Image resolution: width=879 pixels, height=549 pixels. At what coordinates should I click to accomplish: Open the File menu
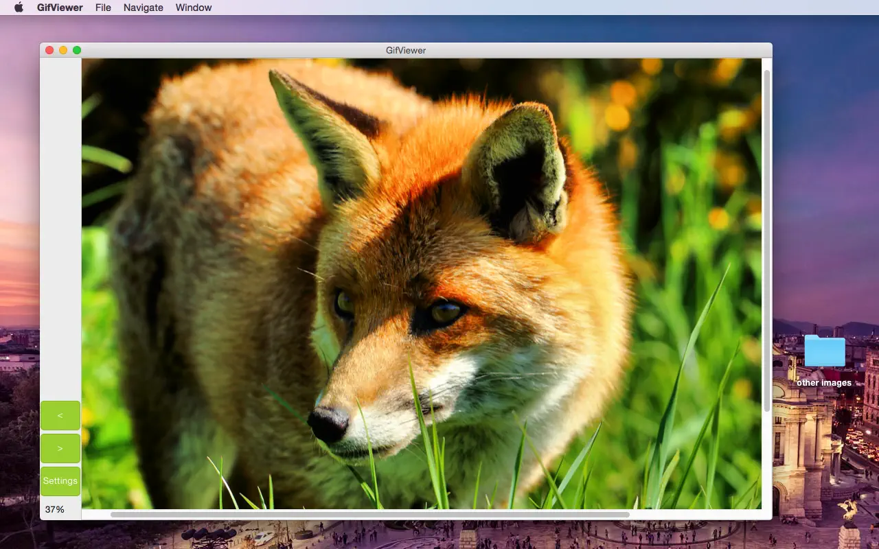103,8
